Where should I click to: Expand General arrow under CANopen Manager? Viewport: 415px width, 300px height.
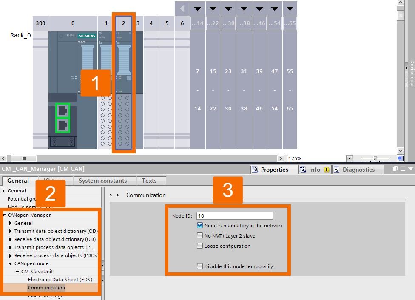click(x=10, y=223)
